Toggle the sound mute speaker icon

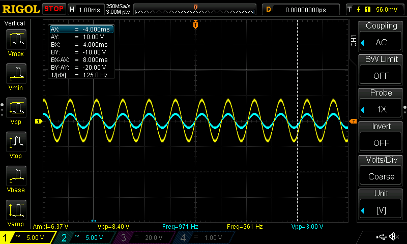(394, 236)
